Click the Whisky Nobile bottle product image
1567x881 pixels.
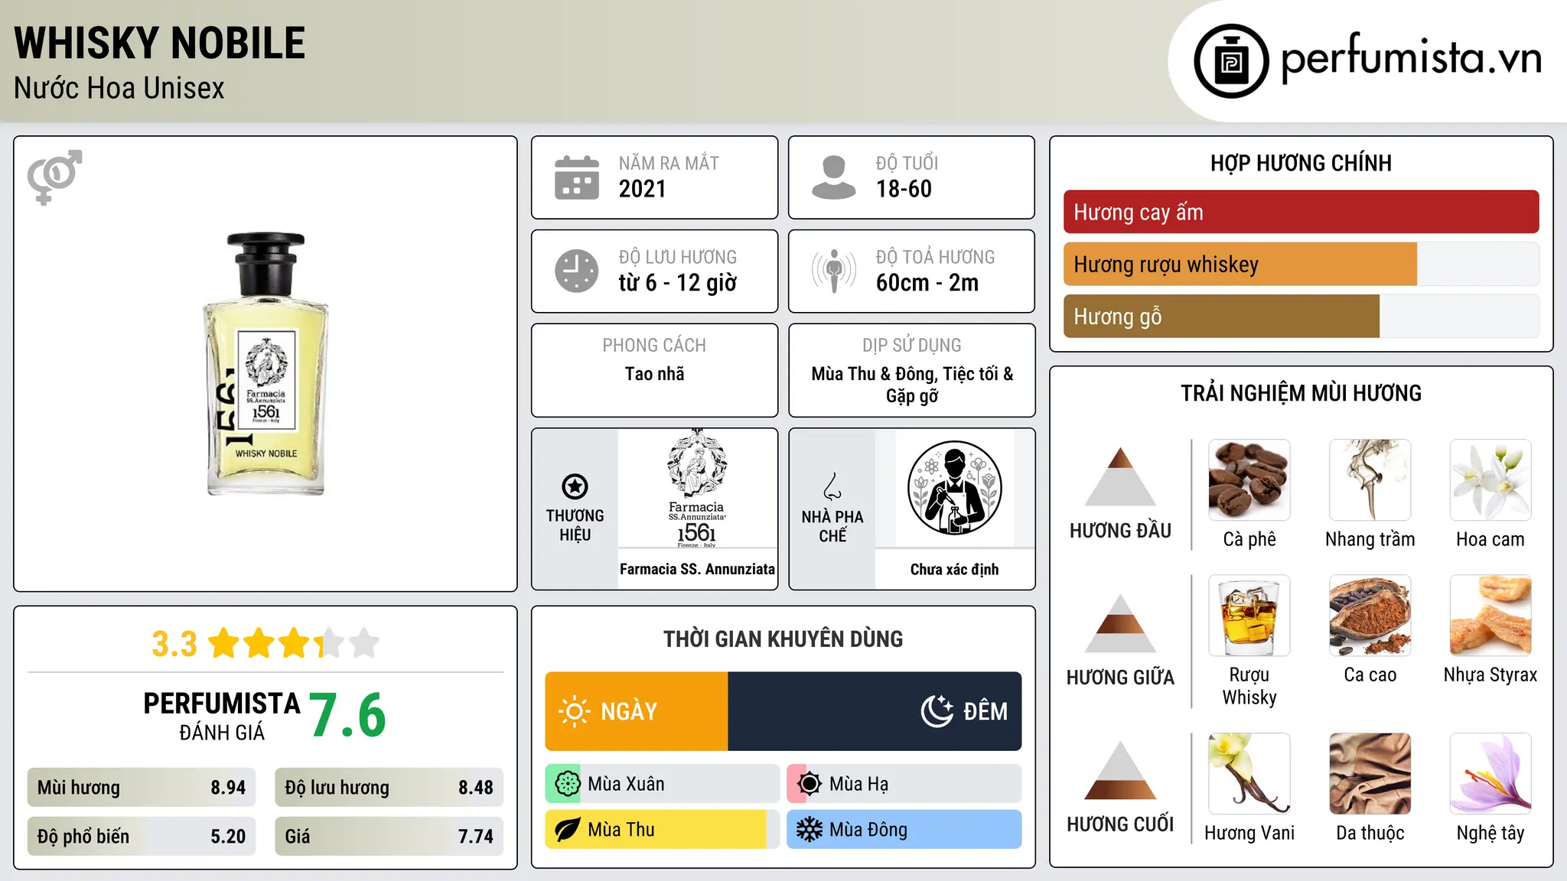266,364
